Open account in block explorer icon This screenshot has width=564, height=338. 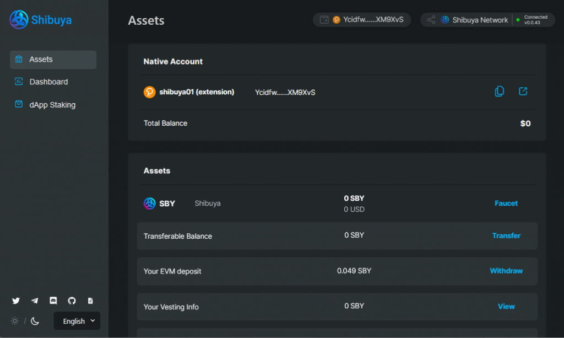click(523, 92)
